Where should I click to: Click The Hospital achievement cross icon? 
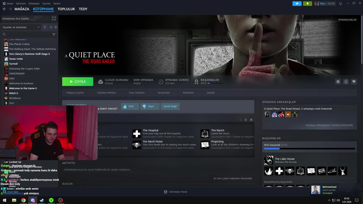pyautogui.click(x=137, y=133)
